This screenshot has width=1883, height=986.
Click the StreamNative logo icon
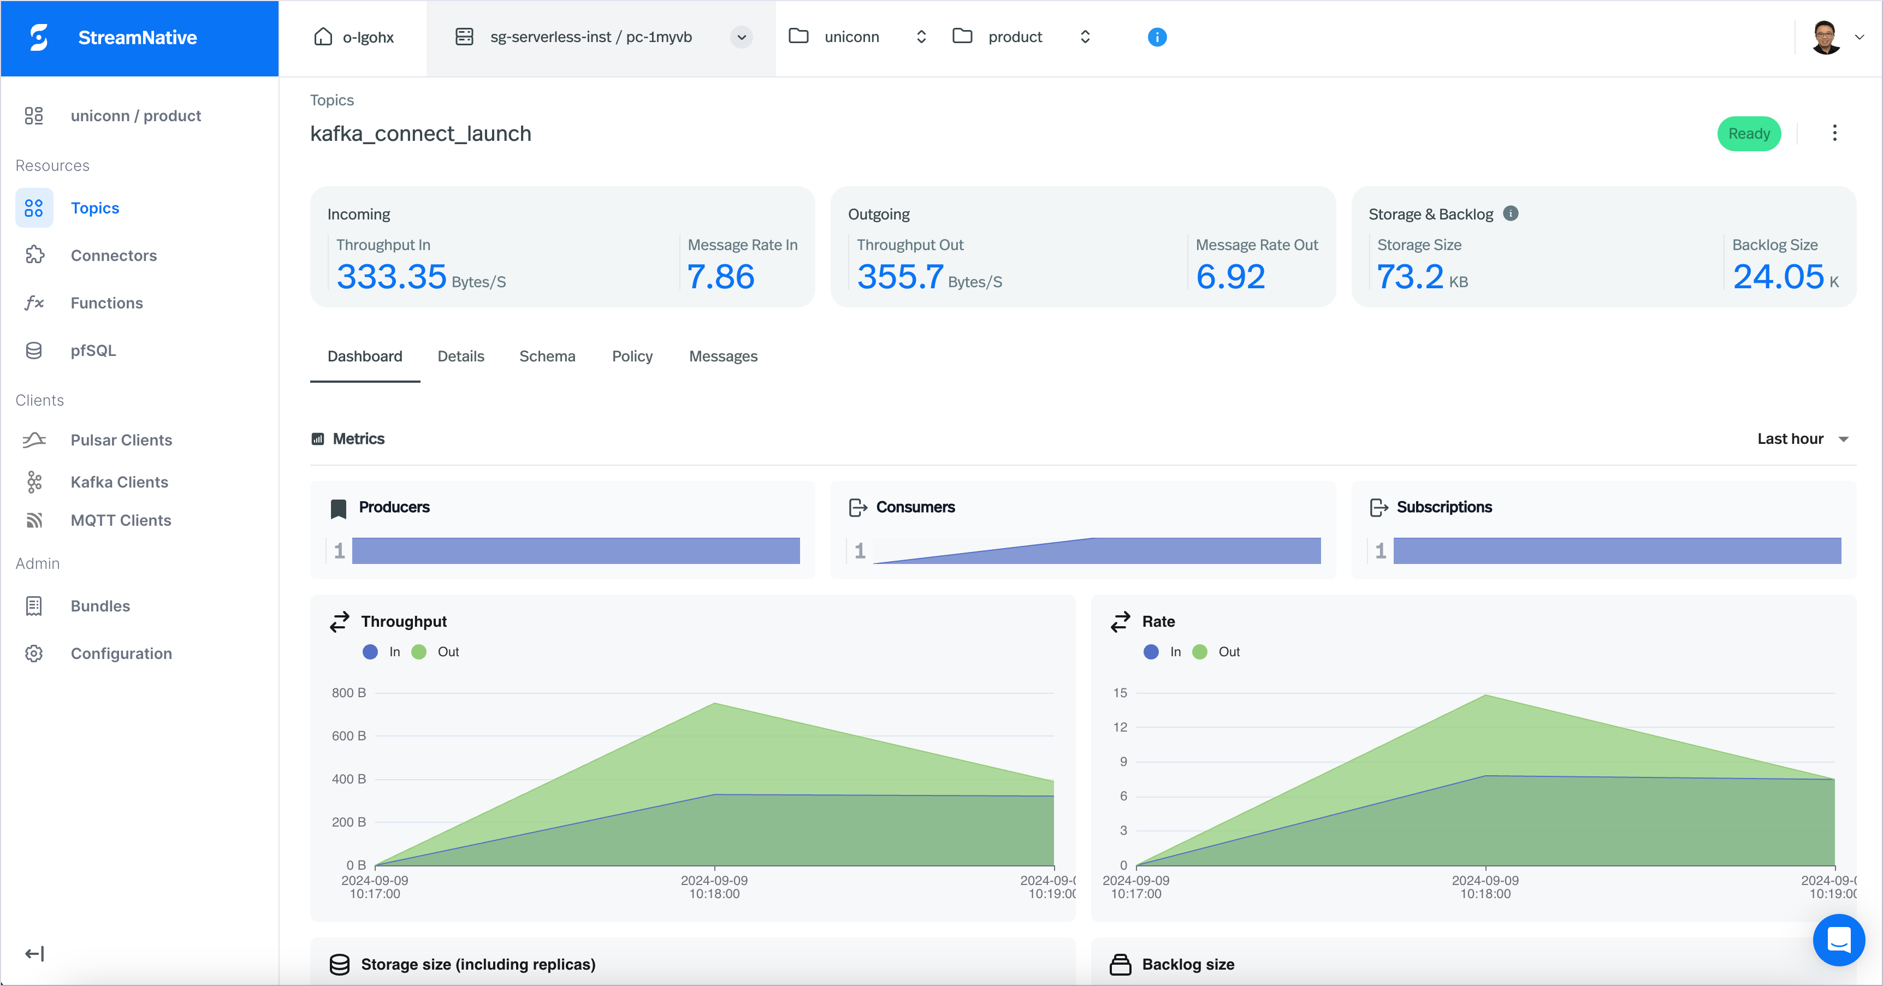point(39,37)
